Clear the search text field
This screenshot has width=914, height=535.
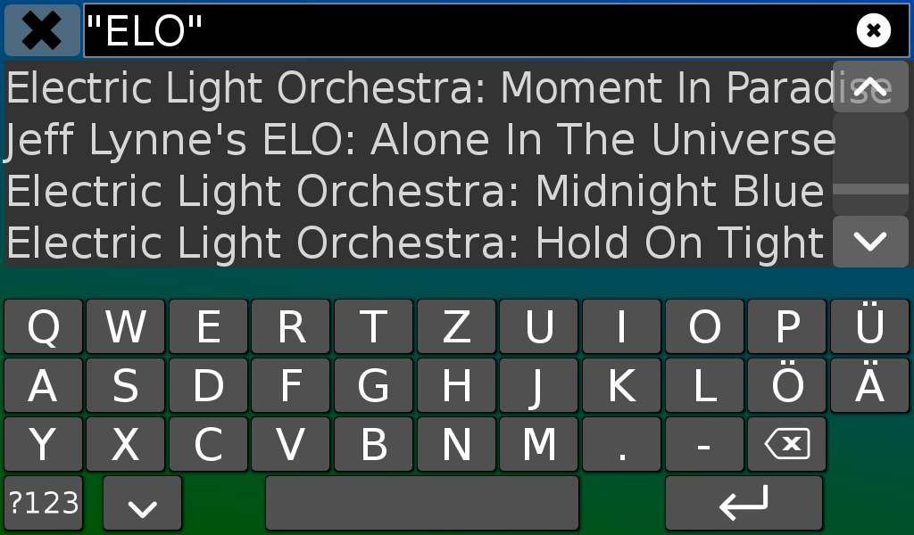pyautogui.click(x=873, y=31)
